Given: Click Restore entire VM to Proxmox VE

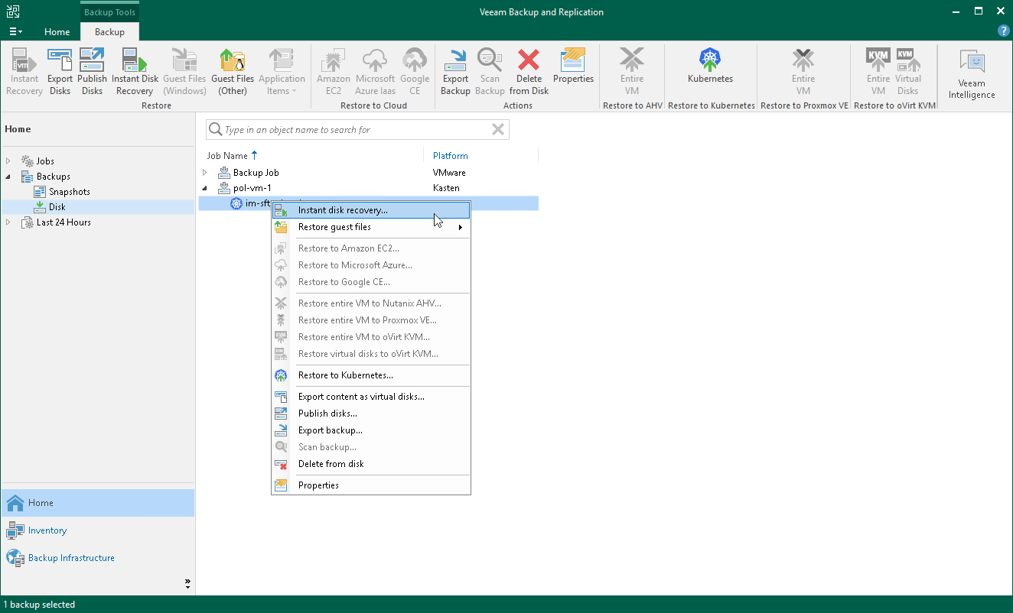Looking at the screenshot, I should pyautogui.click(x=371, y=320).
